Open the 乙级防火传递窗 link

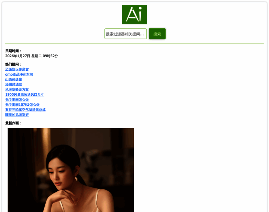tap(17, 70)
